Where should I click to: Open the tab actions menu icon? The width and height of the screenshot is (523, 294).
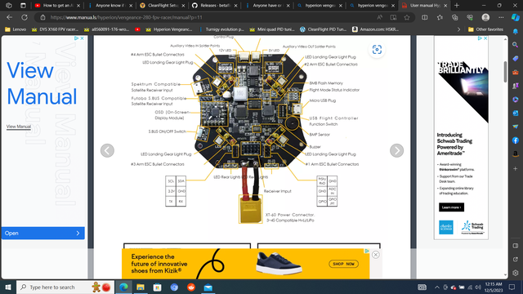pyautogui.click(x=23, y=6)
